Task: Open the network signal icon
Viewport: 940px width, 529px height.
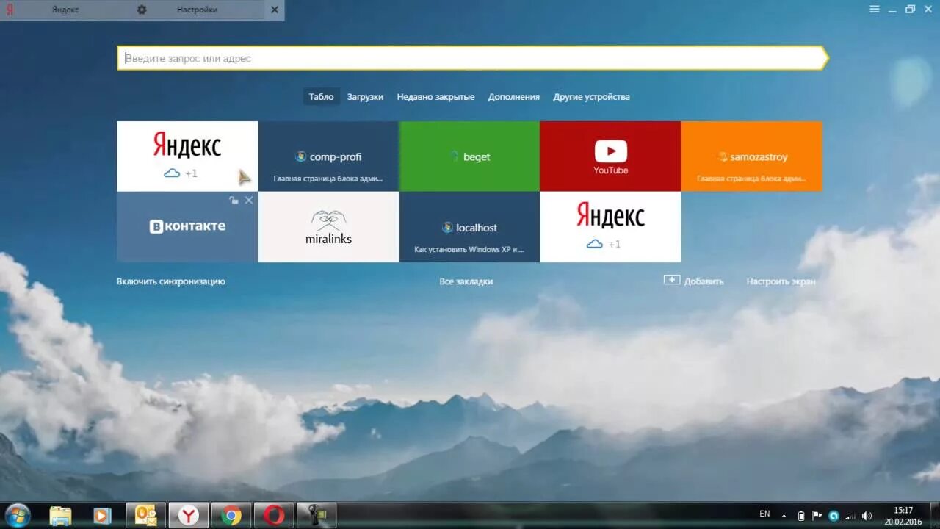Action: click(850, 516)
